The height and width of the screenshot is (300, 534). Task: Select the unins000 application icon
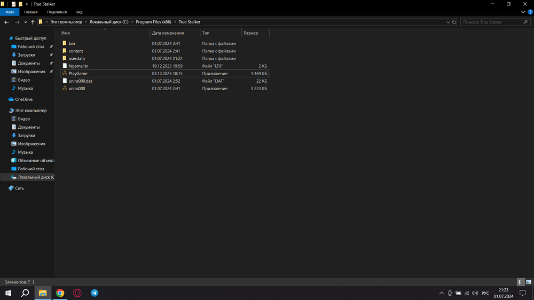coord(65,89)
